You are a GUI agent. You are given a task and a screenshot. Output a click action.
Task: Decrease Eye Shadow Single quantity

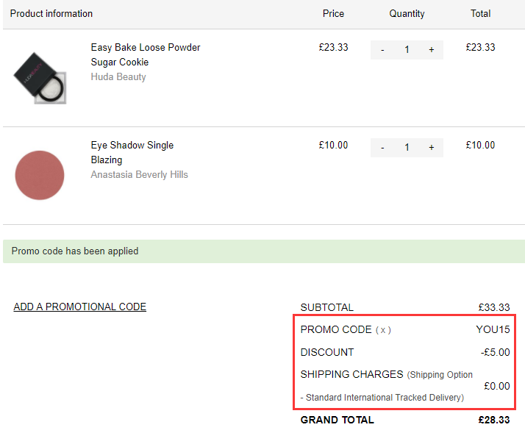pyautogui.click(x=382, y=148)
